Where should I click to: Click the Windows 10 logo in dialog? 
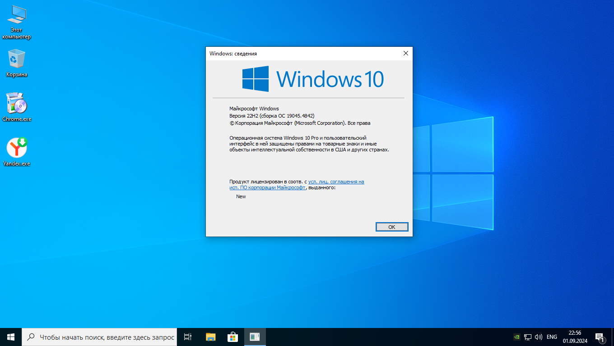point(312,79)
